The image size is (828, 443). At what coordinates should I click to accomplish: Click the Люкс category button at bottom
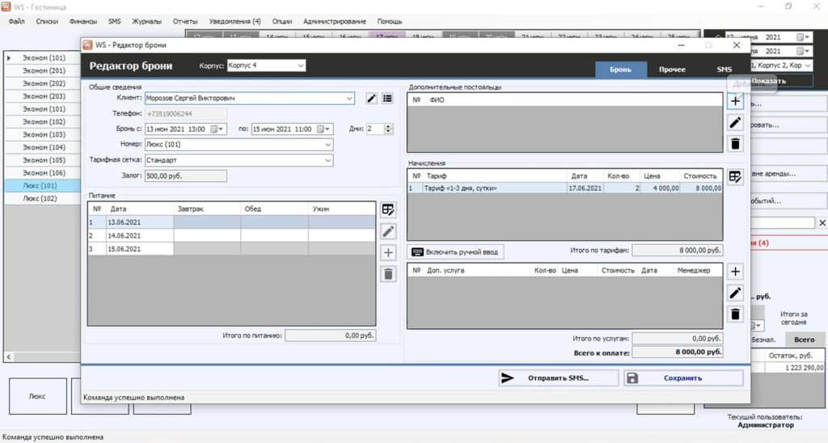click(37, 396)
